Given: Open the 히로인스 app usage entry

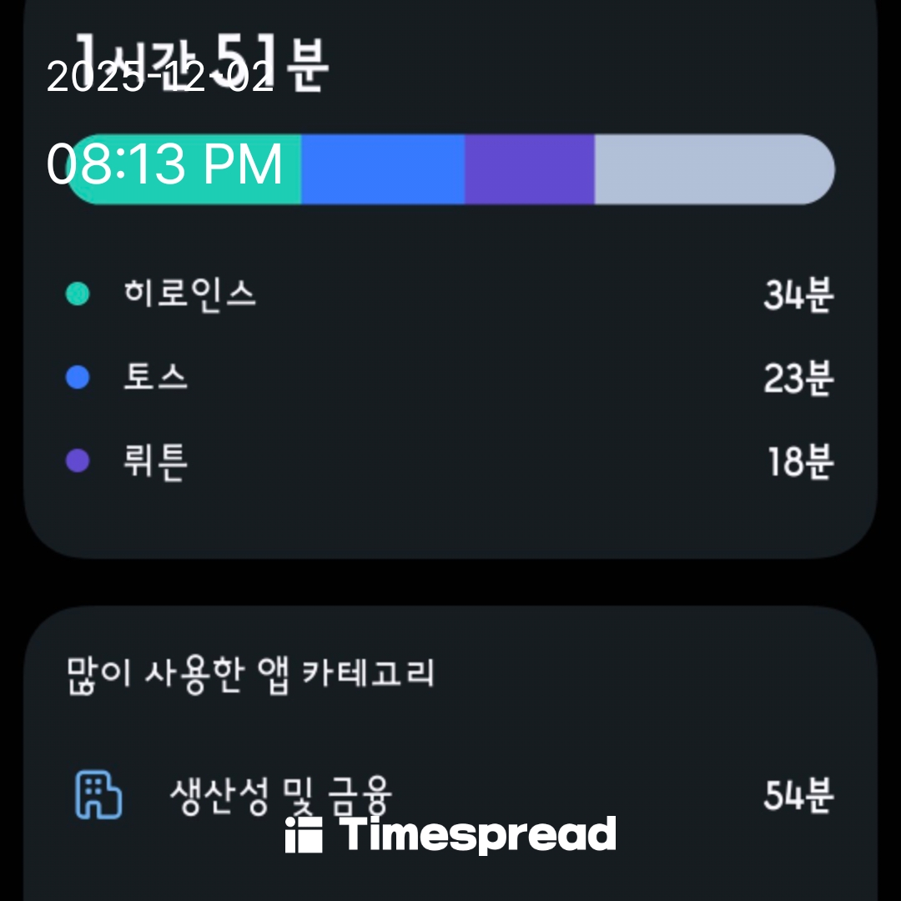Looking at the screenshot, I should point(190,294).
